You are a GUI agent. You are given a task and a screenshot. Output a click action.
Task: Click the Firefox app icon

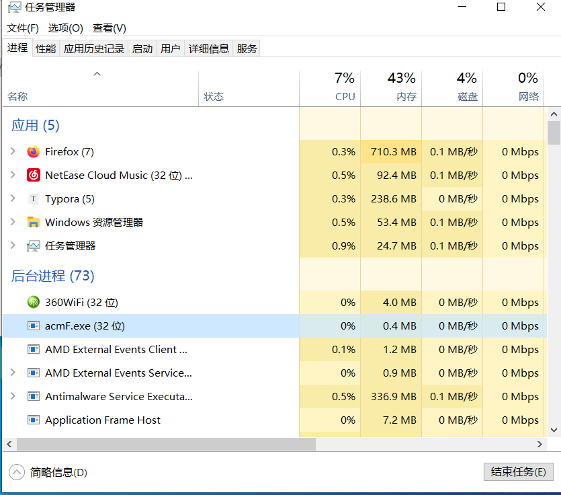point(34,151)
